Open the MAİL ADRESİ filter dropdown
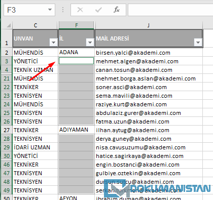This screenshot has width=213, height=200. (198, 43)
